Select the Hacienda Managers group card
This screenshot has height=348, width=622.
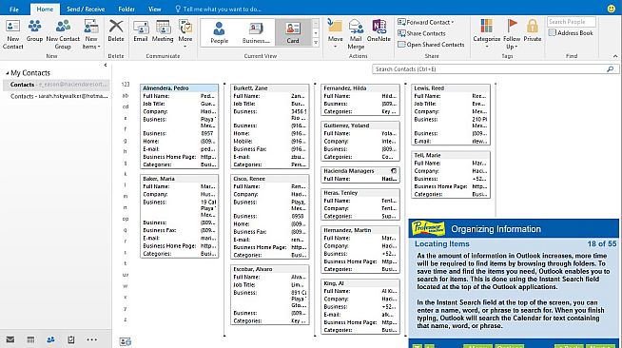pos(360,175)
